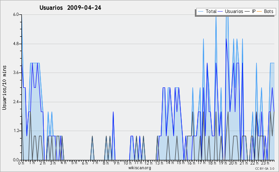Click the y-axis label 'Usuarios/10 mins'

(x=4, y=87)
